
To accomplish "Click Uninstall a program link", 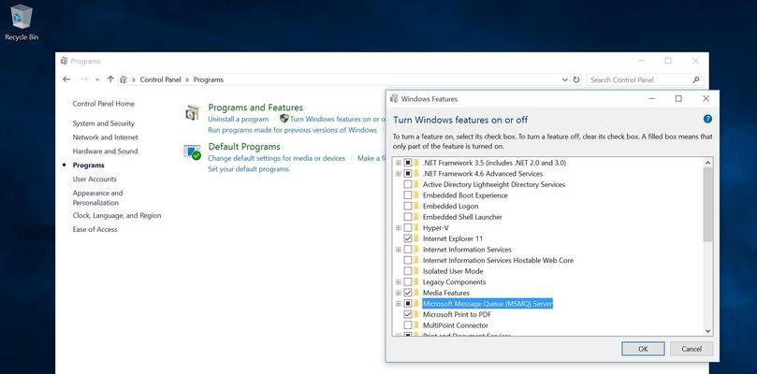I will point(238,119).
